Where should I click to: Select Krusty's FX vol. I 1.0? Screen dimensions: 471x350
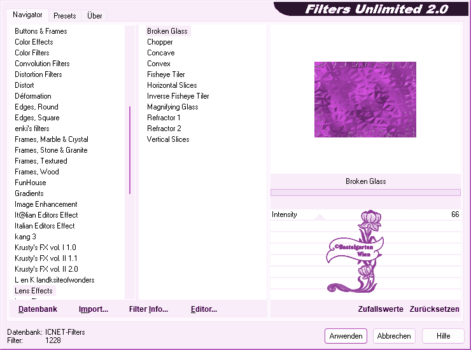[x=45, y=248]
